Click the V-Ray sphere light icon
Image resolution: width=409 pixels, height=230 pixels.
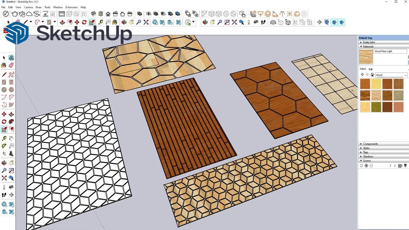point(267,14)
